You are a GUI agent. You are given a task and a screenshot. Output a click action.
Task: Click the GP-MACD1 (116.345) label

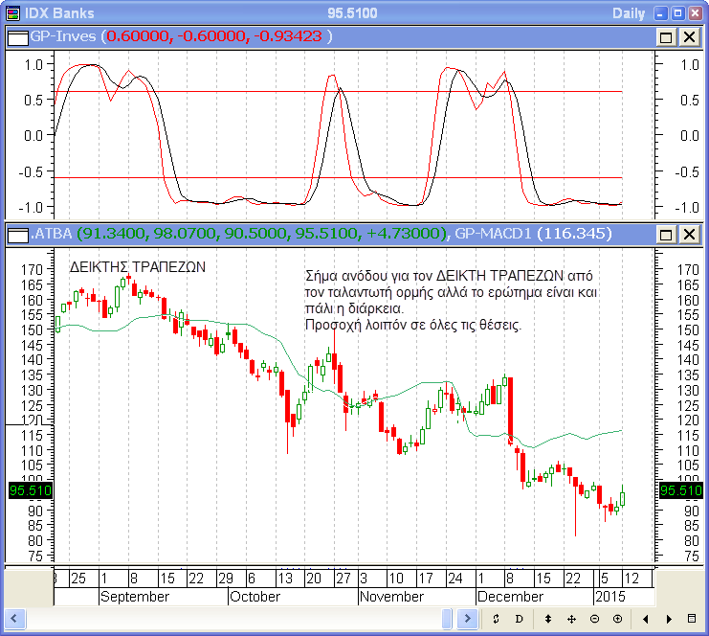pyautogui.click(x=533, y=234)
